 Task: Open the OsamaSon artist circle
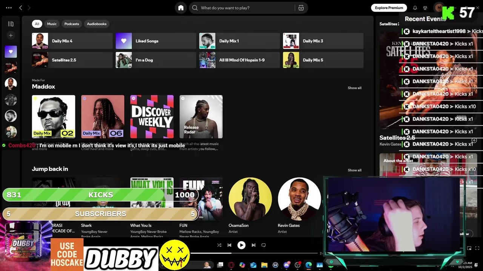(x=250, y=199)
